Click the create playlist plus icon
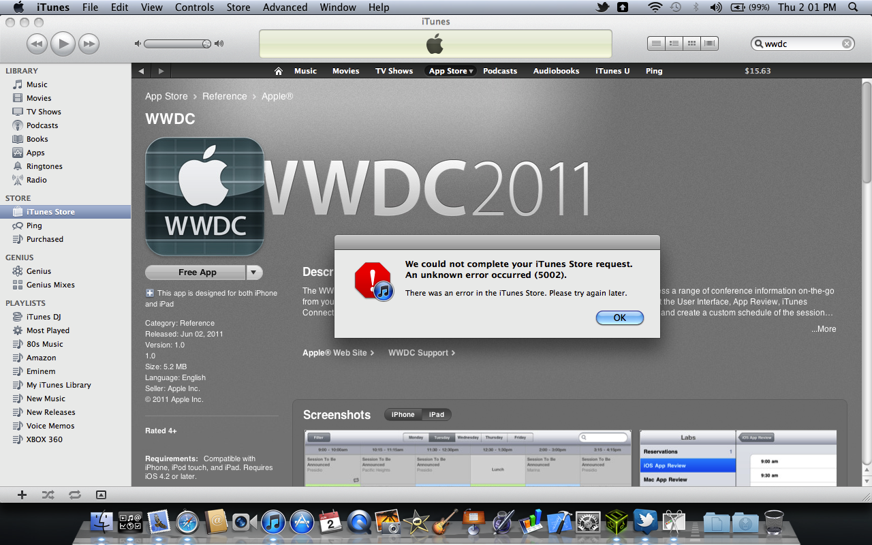 [x=22, y=495]
